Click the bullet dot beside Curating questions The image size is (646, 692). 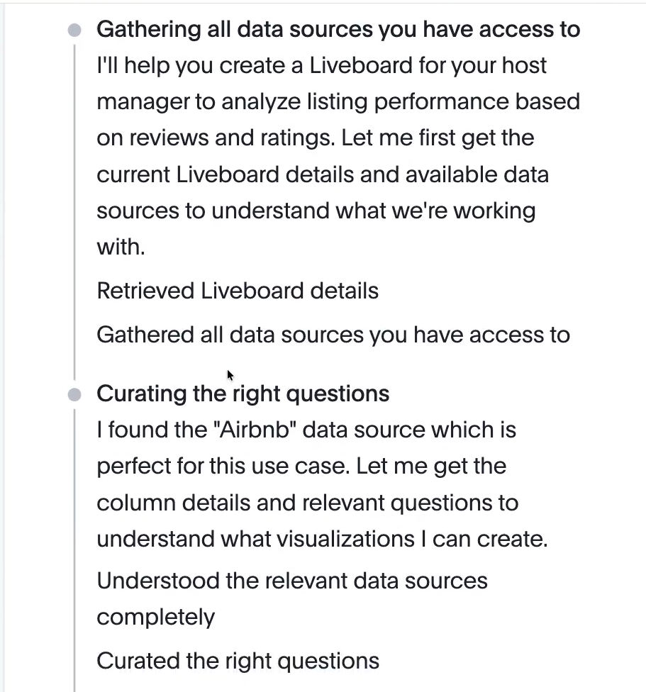click(74, 394)
